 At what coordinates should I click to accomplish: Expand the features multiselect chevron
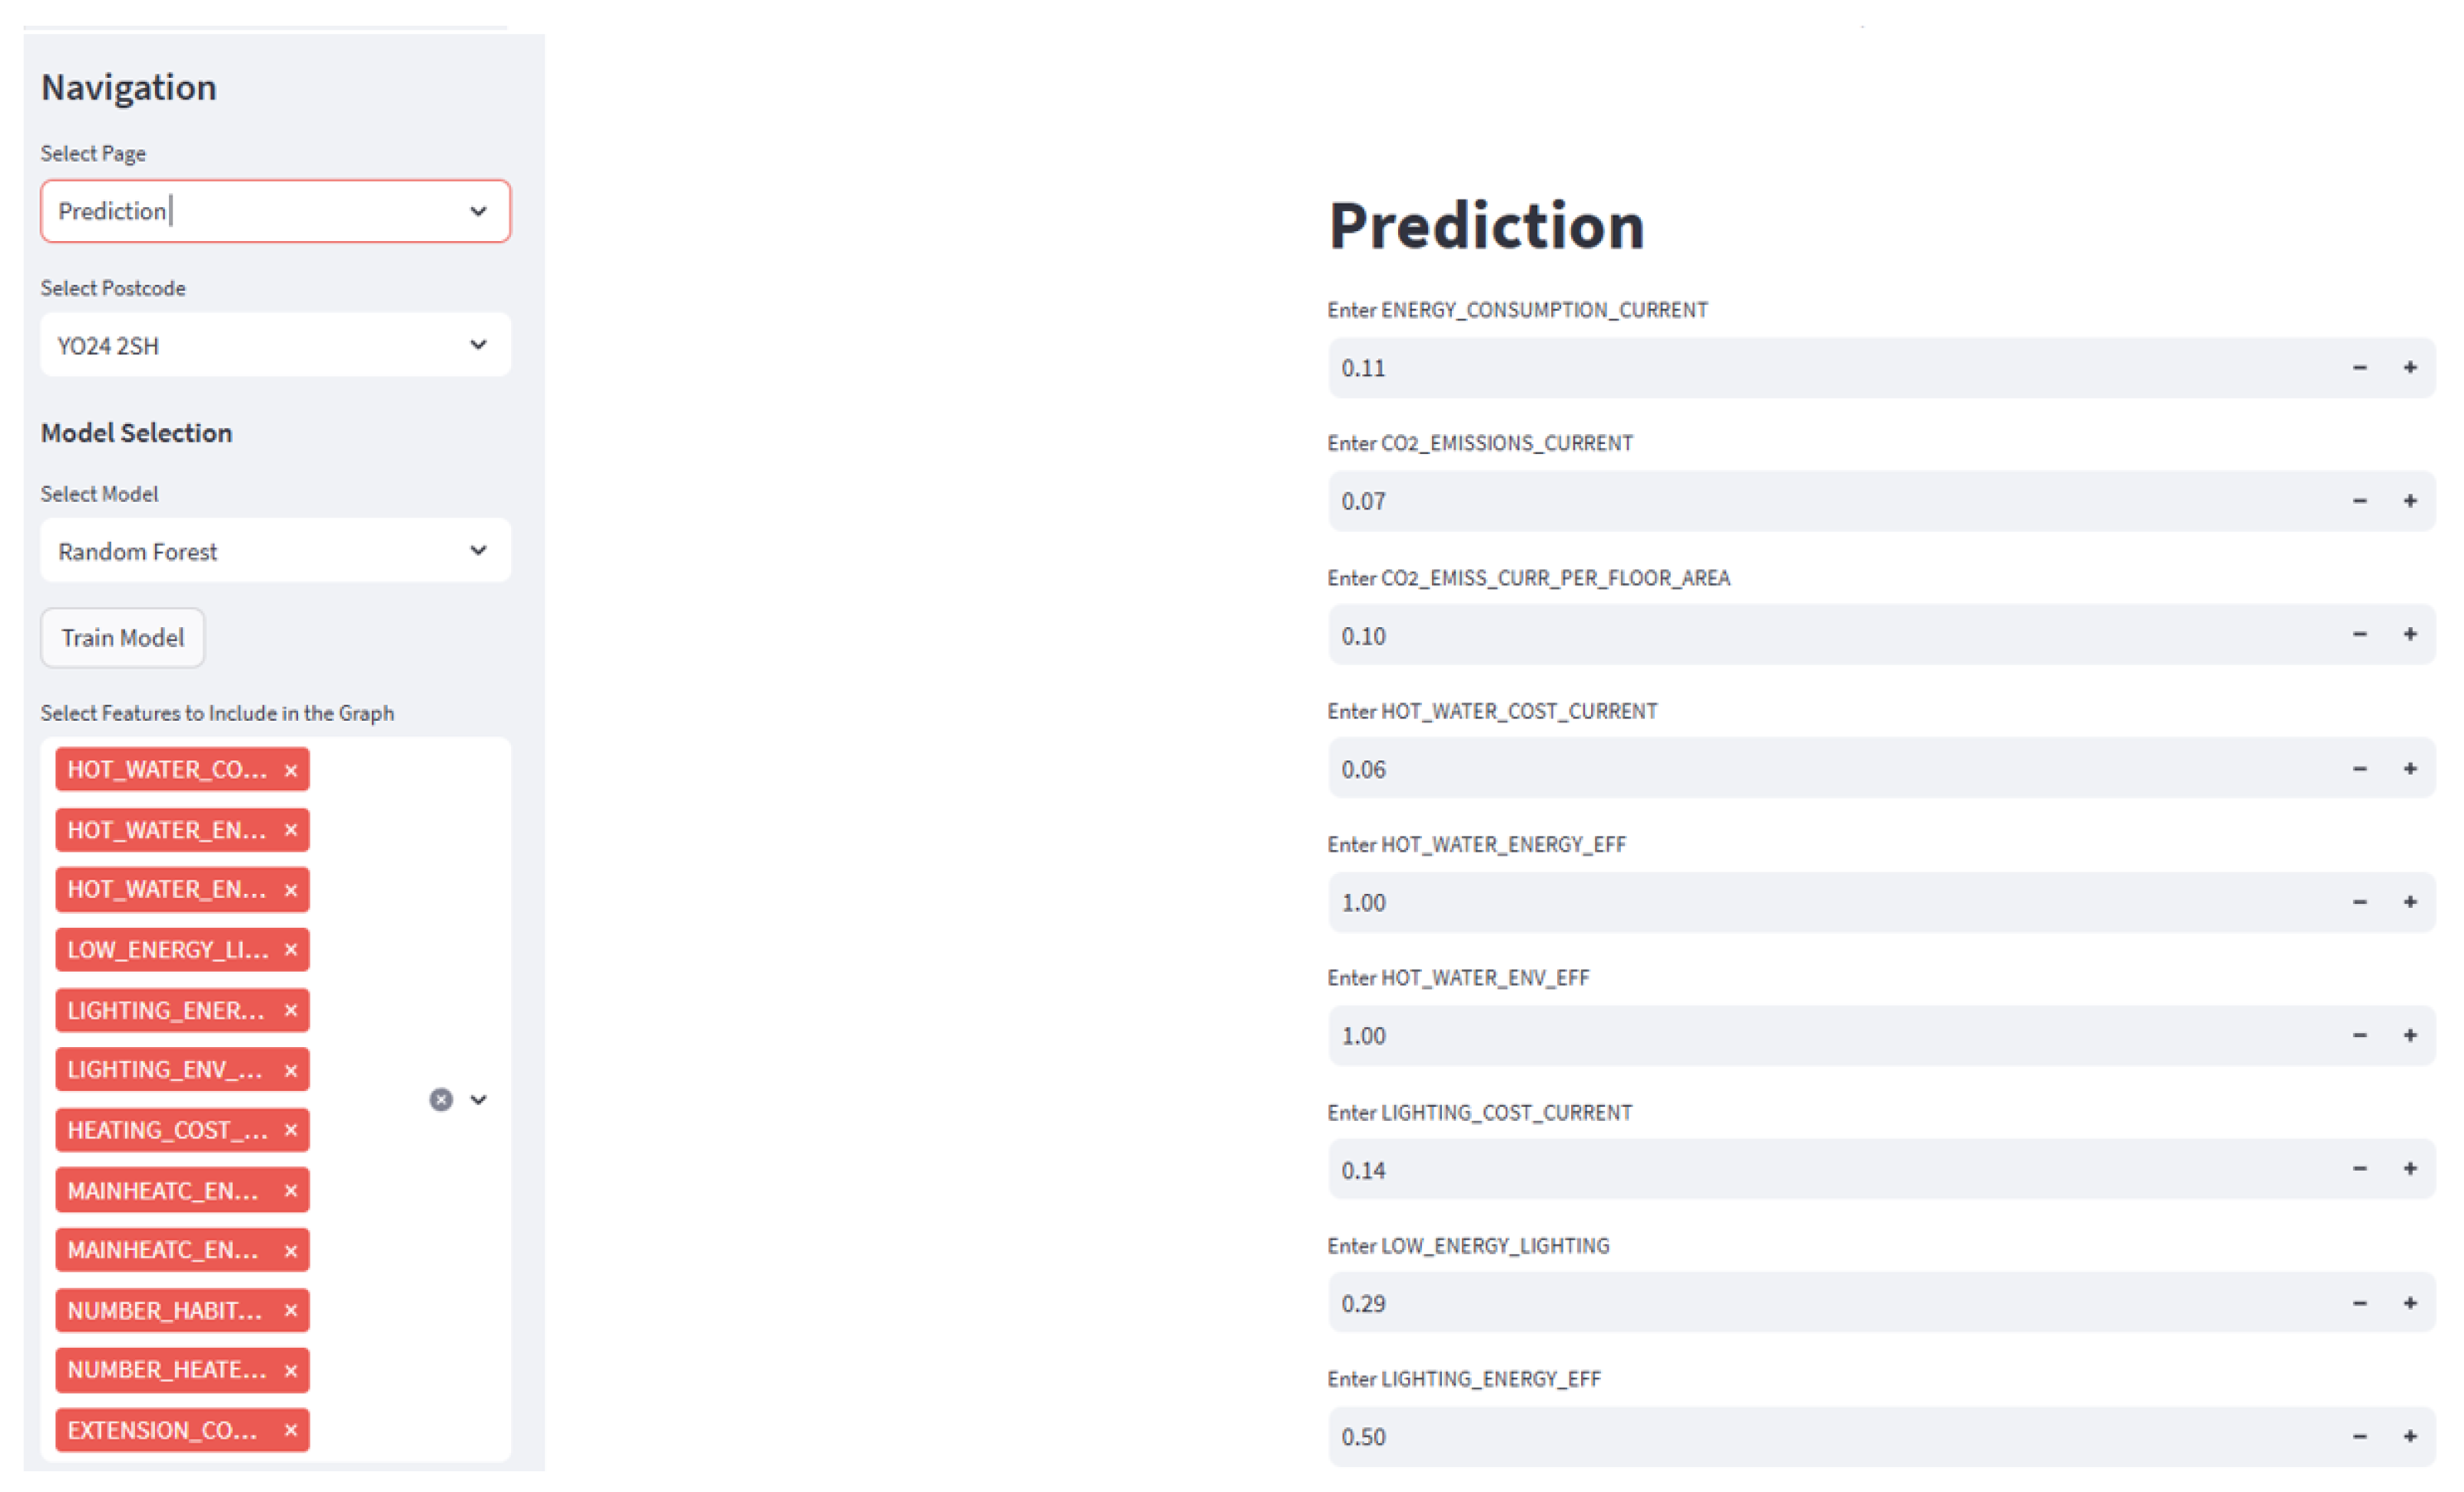point(479,1100)
